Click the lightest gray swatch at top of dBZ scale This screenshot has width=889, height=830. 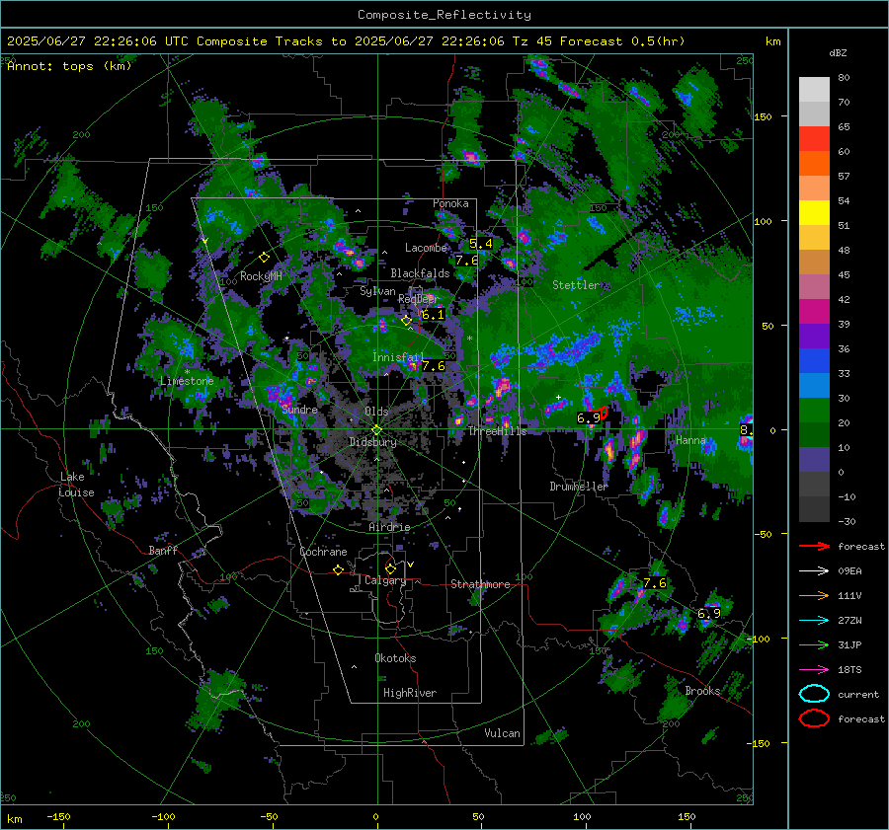point(814,90)
